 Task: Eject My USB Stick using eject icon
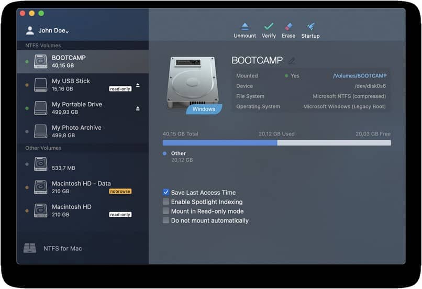(x=138, y=85)
